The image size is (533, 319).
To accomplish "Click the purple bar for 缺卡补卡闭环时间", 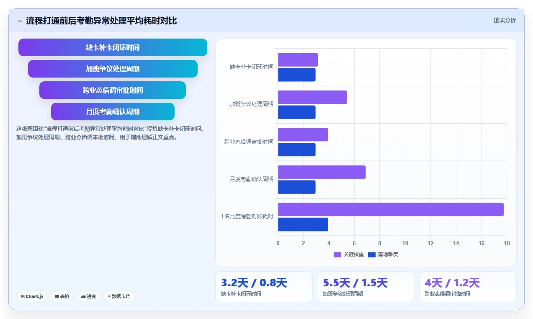I will [298, 60].
